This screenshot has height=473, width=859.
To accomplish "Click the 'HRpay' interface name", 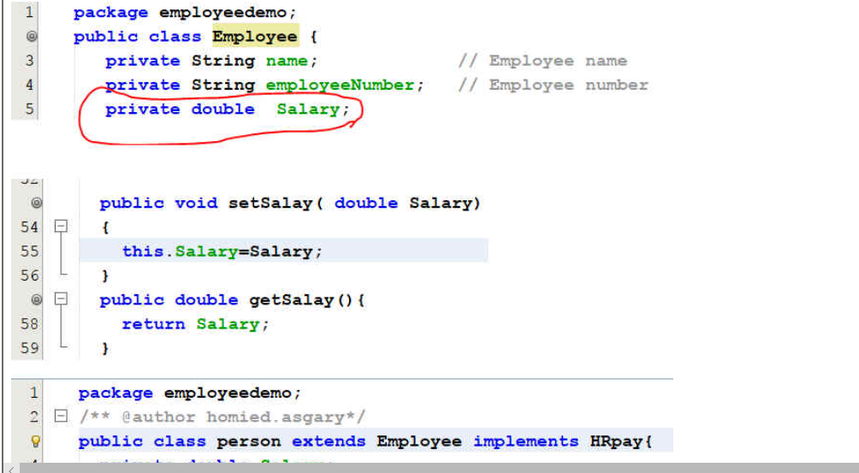I will pyautogui.click(x=616, y=441).
